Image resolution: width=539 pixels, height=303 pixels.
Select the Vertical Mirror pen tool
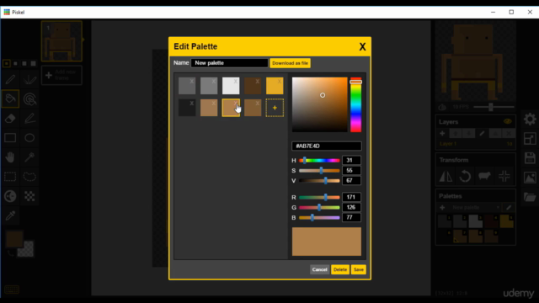point(30,79)
